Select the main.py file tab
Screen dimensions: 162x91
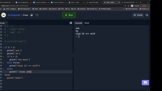click(2, 23)
